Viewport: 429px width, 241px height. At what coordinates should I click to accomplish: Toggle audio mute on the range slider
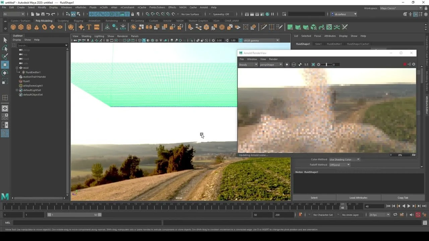tap(411, 215)
